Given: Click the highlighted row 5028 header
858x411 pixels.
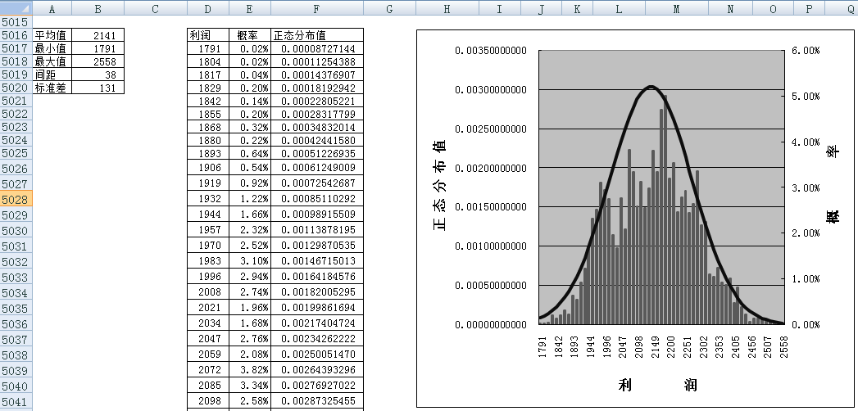Looking at the screenshot, I should (x=16, y=199).
